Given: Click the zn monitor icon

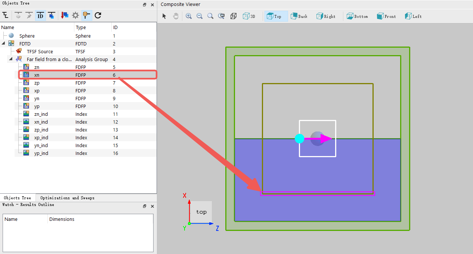Looking at the screenshot, I should tap(26, 67).
